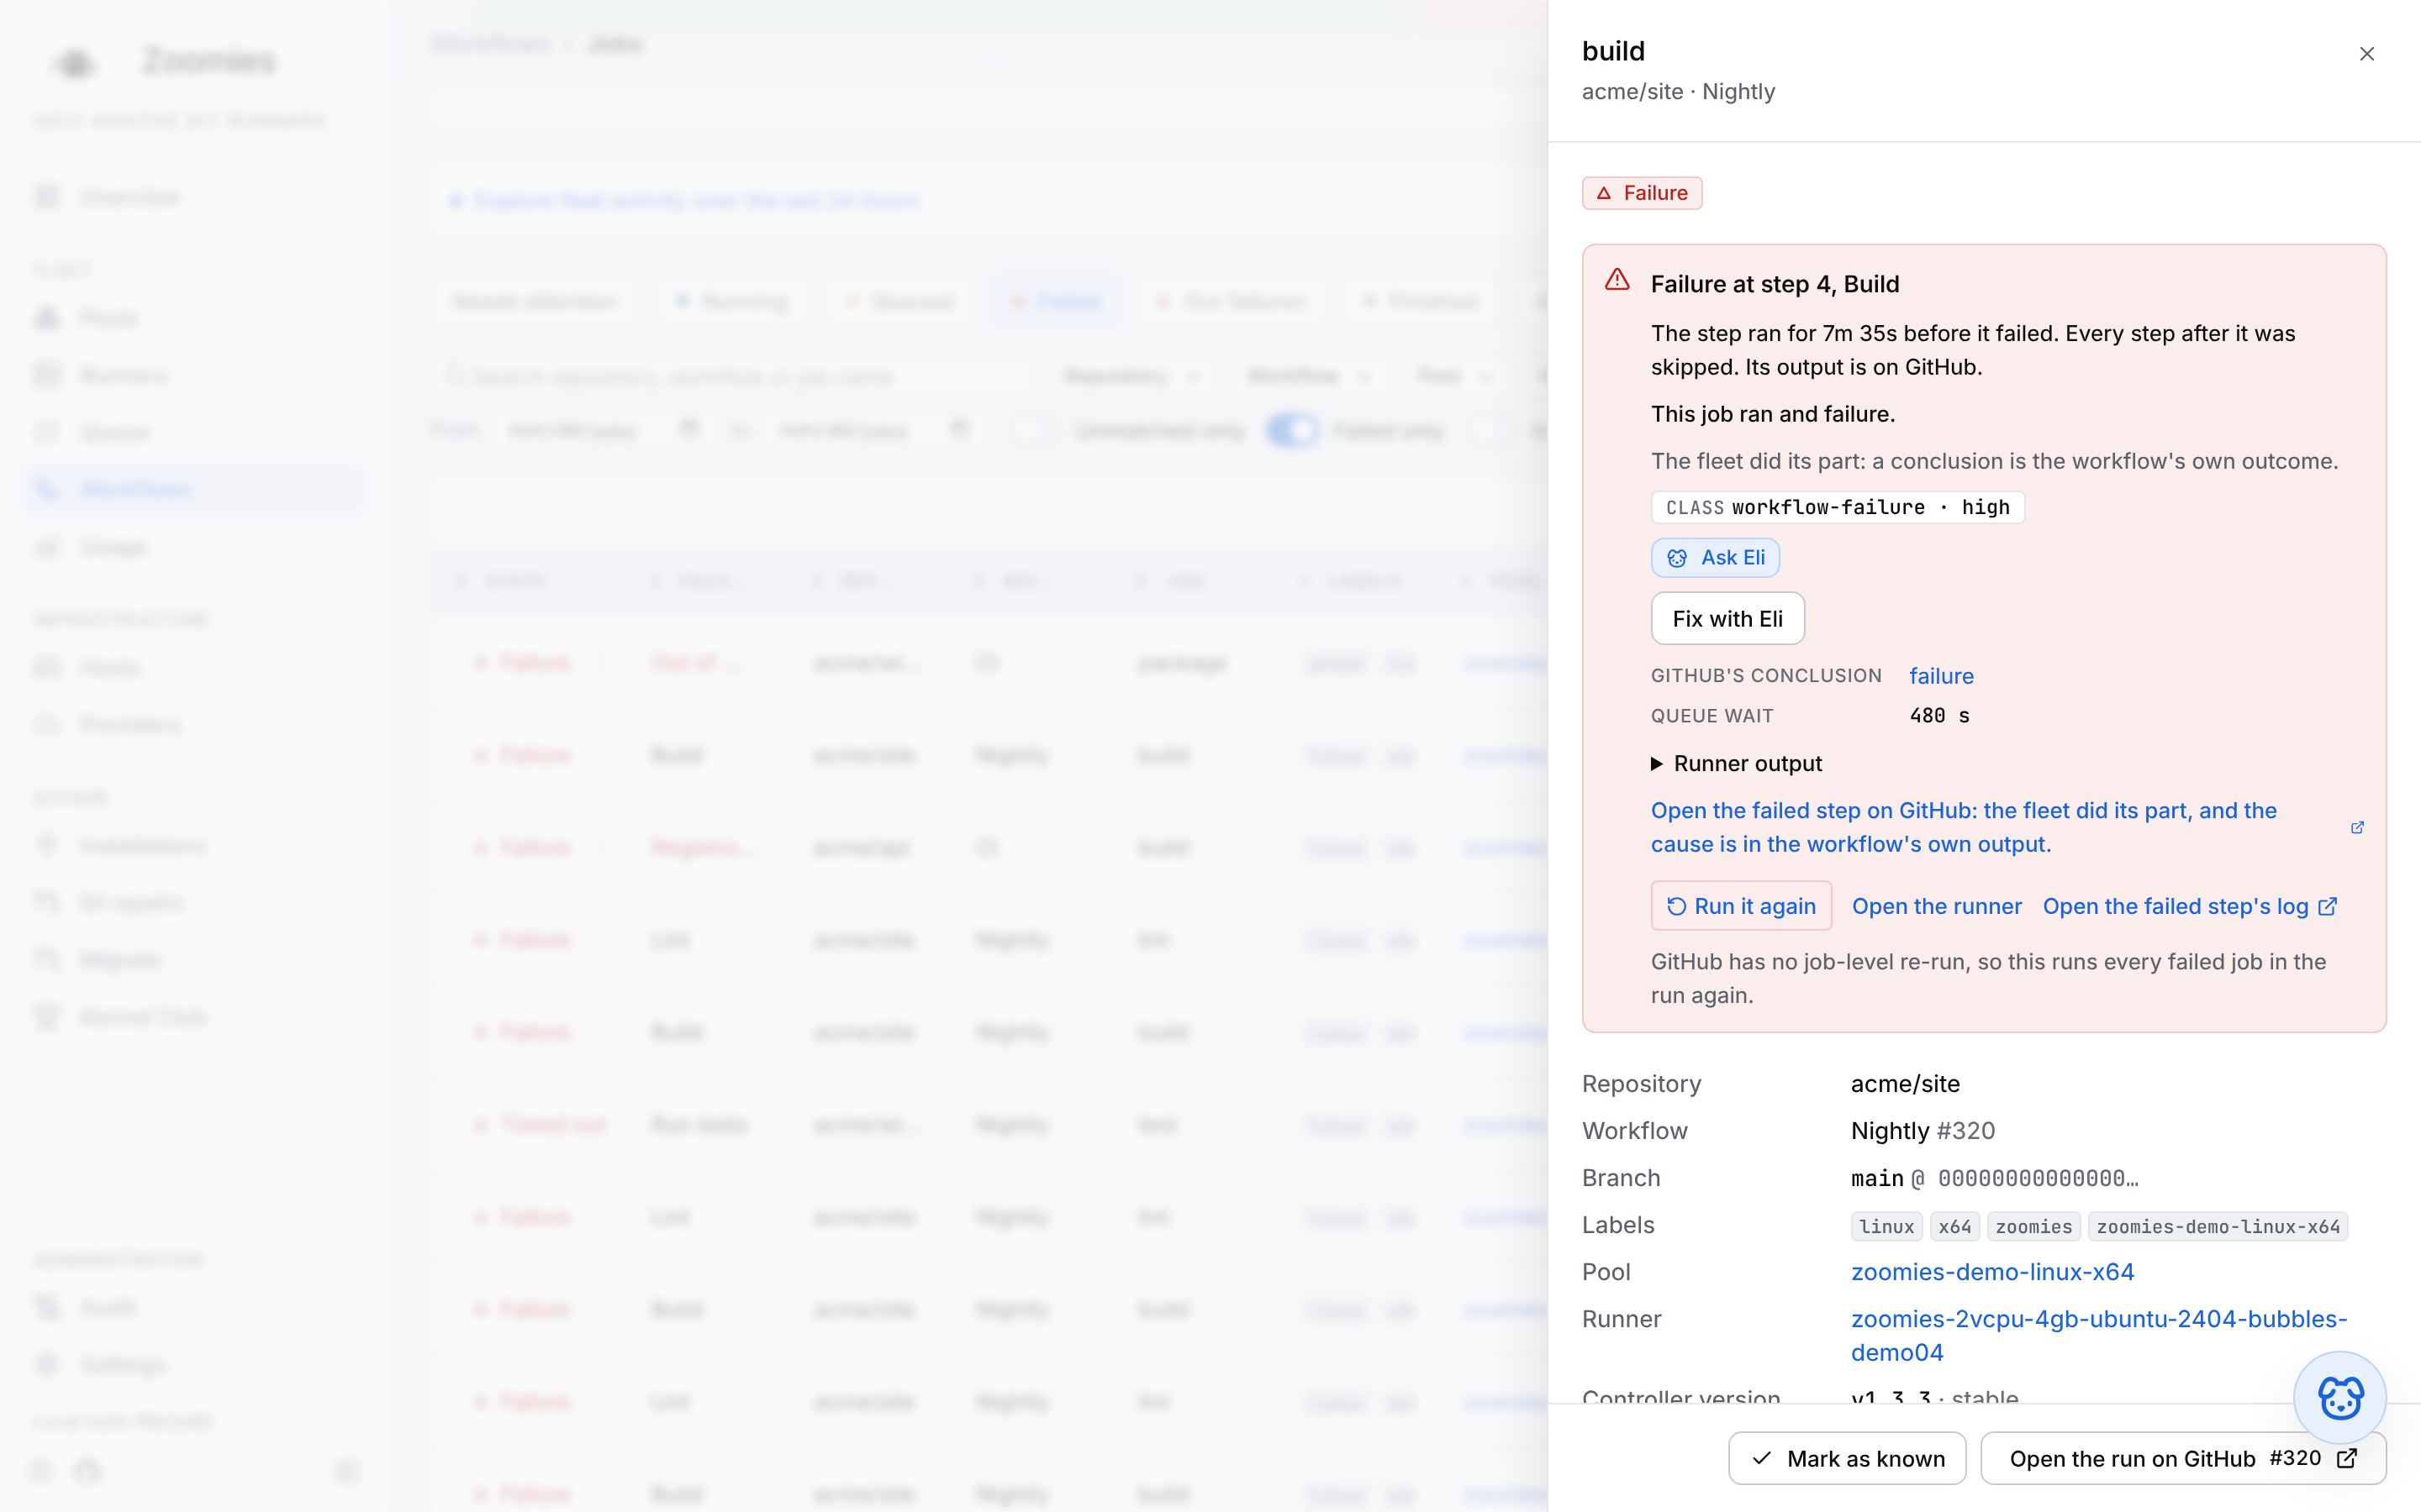The image size is (2421, 1512).
Task: Click the checkmark icon in Mark as known
Action: 1762,1459
